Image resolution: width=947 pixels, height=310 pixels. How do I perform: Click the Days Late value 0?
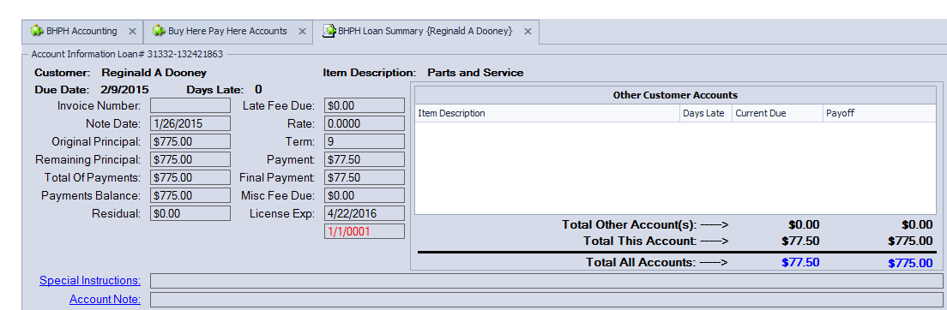(x=258, y=90)
